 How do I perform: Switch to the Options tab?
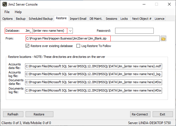click(8, 19)
